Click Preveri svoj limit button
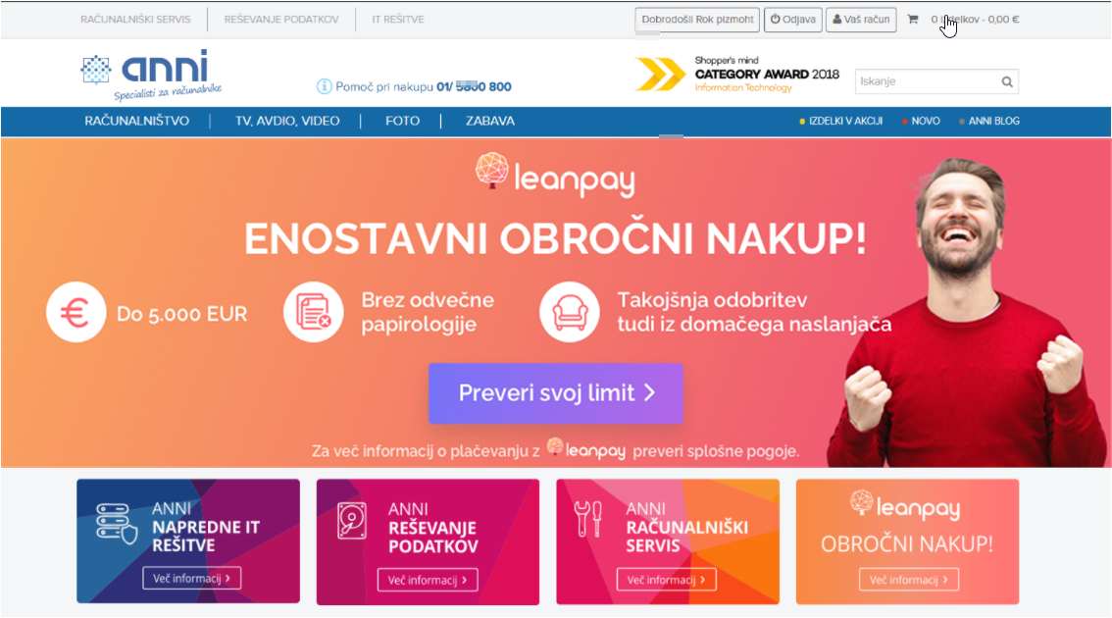1112x618 pixels. (556, 393)
